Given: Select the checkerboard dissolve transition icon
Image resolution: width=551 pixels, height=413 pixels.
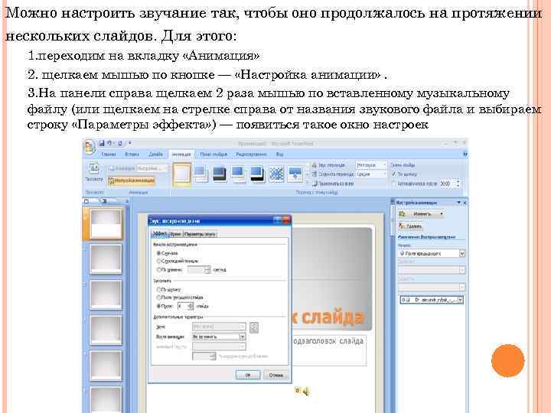Looking at the screenshot, I should click(276, 174).
